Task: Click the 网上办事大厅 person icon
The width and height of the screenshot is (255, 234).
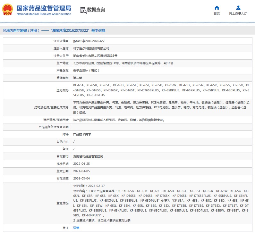Action: (238, 8)
